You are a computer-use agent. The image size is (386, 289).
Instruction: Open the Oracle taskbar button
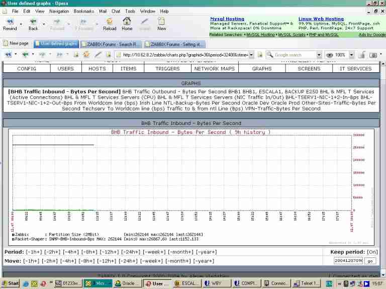[127, 283]
